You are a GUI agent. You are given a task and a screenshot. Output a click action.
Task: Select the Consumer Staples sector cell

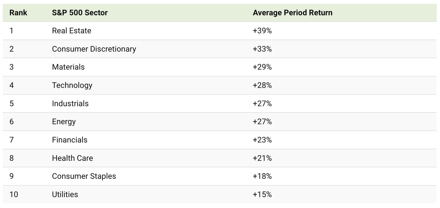click(84, 176)
